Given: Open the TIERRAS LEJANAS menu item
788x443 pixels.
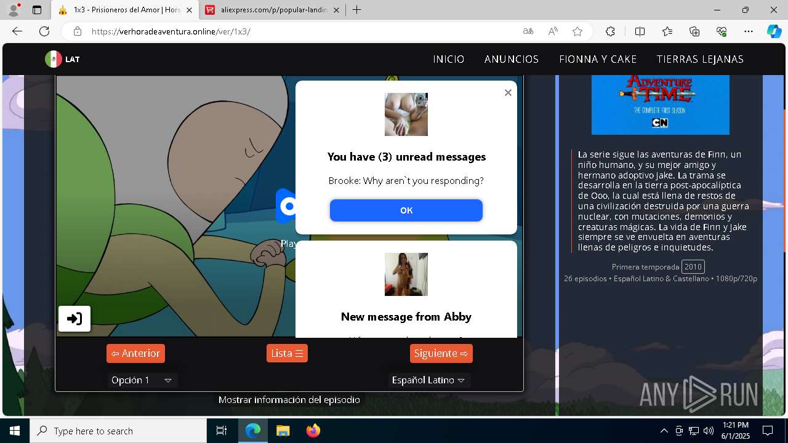Looking at the screenshot, I should tap(700, 59).
